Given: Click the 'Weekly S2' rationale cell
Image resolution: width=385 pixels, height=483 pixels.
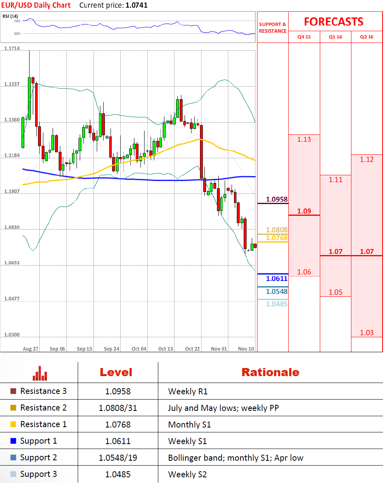Looking at the screenshot, I should click(187, 474).
